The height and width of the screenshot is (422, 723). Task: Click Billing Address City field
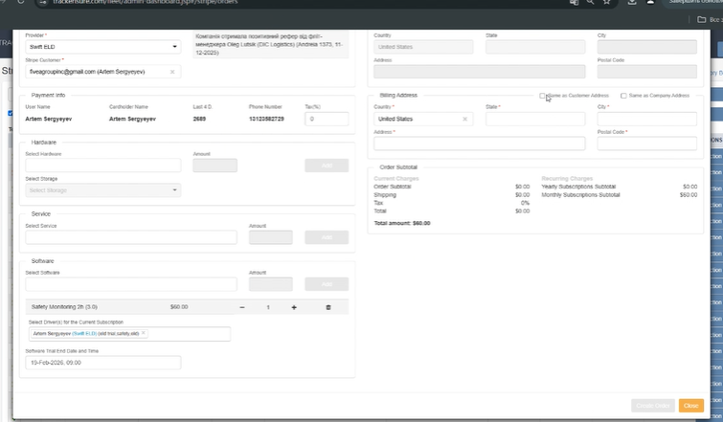647,119
